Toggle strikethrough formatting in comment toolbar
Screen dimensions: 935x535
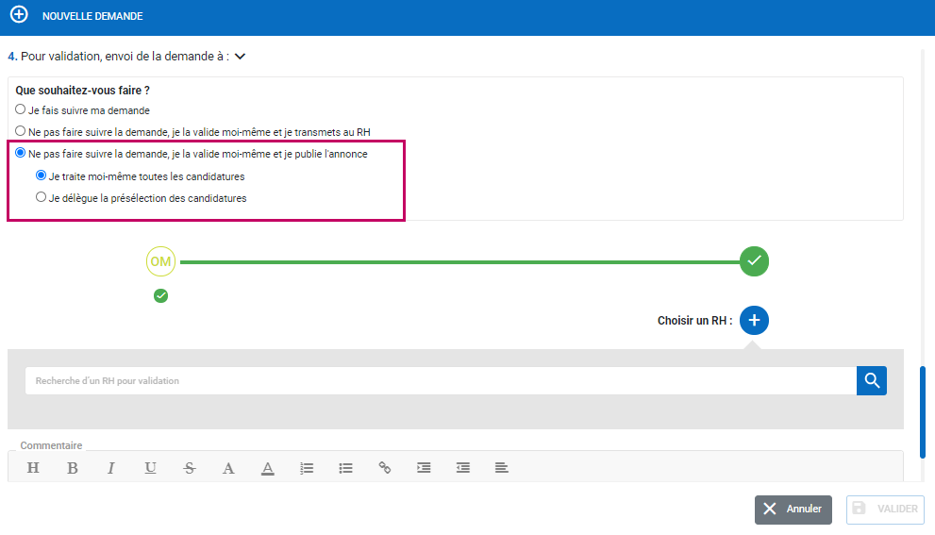click(x=190, y=468)
